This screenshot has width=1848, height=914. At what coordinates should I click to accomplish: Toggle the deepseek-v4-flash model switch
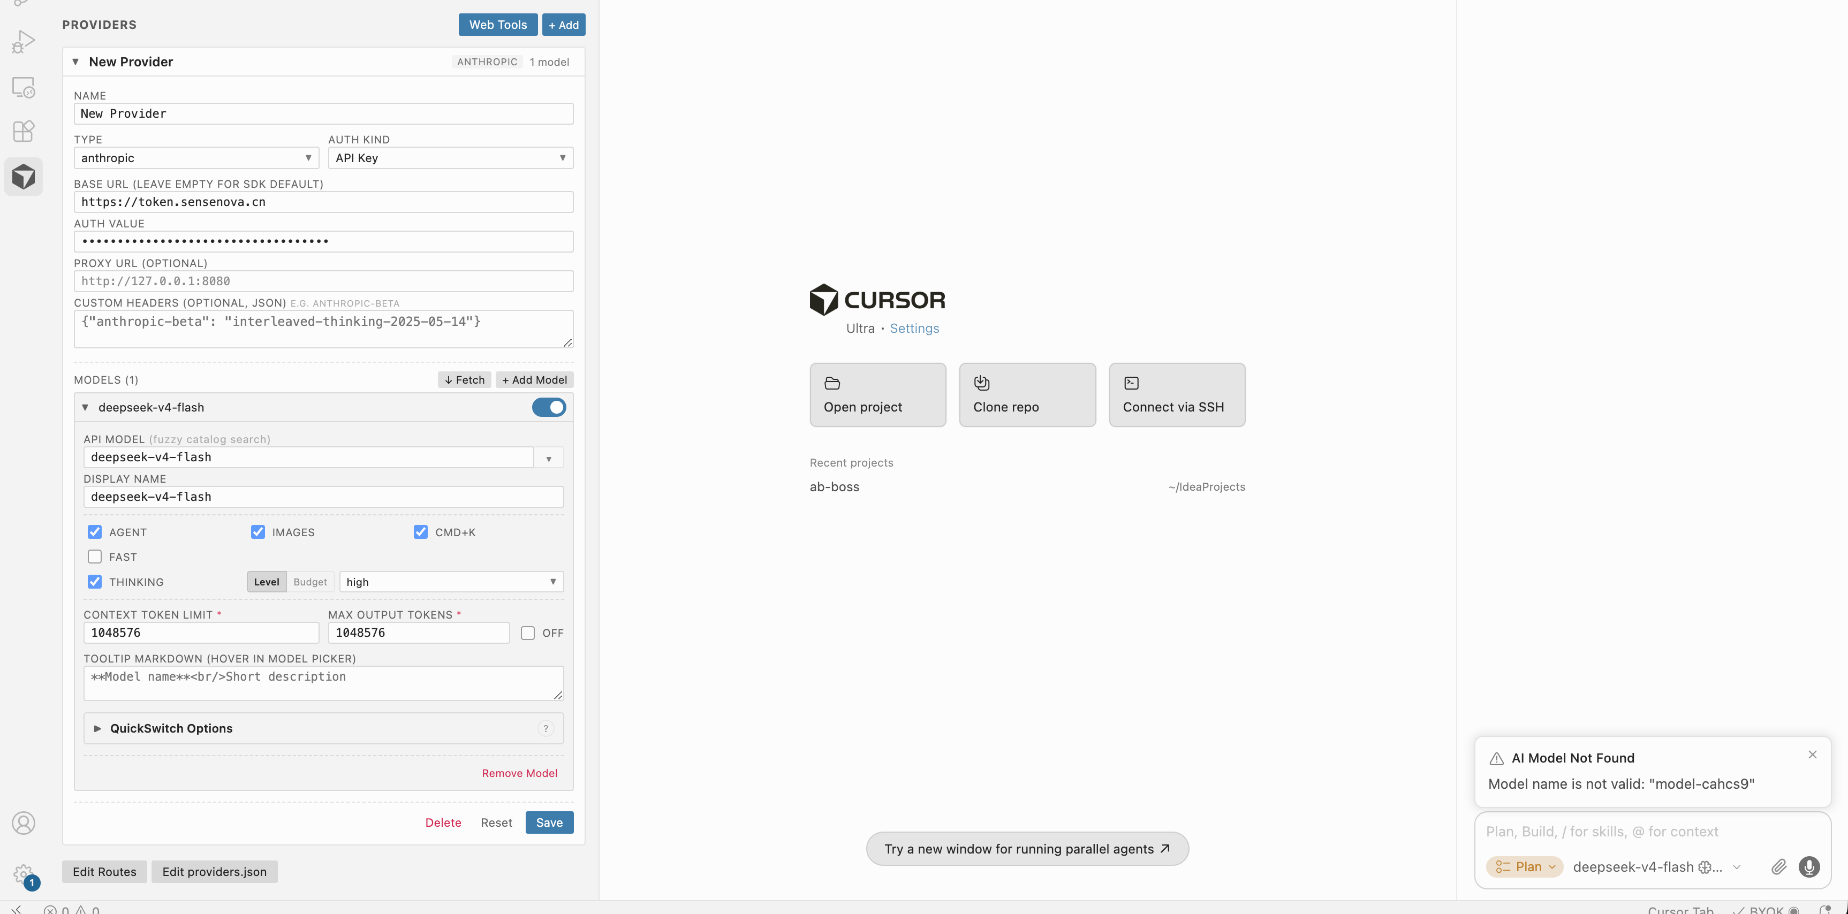pos(549,407)
